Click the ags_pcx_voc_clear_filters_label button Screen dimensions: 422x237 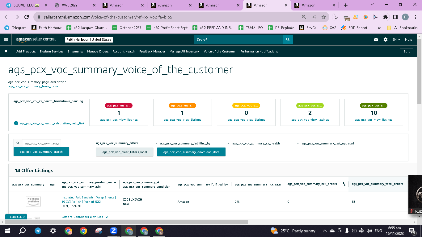125,152
